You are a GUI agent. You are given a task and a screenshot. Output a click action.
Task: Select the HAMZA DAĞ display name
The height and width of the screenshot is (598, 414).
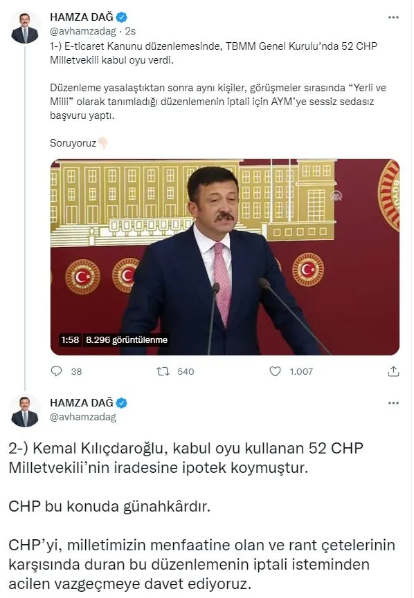click(82, 17)
